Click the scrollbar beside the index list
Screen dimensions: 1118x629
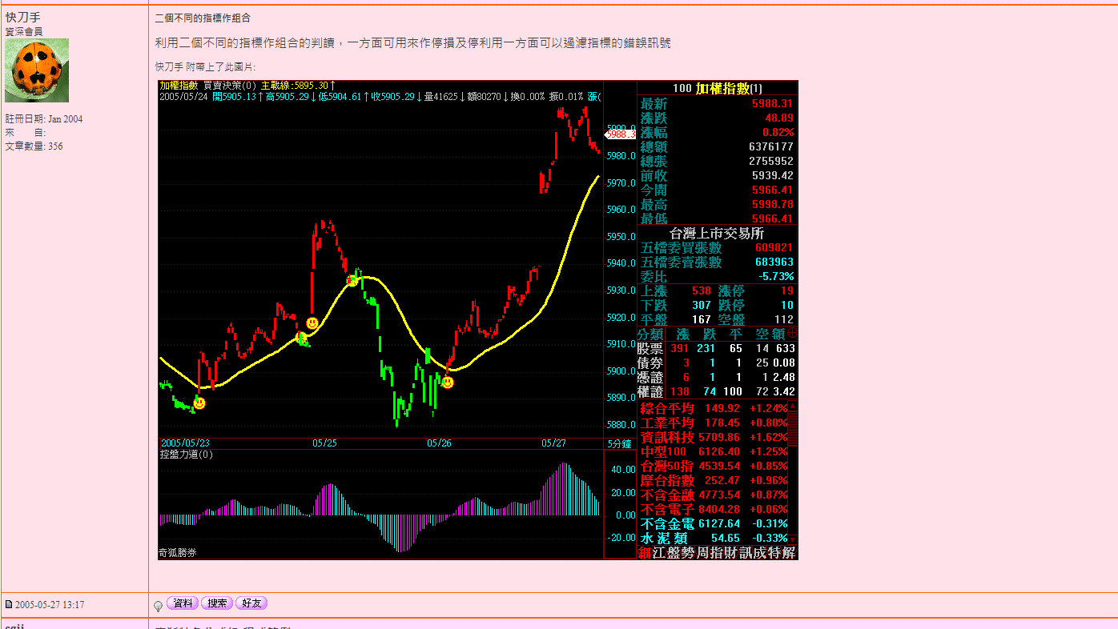click(793, 473)
